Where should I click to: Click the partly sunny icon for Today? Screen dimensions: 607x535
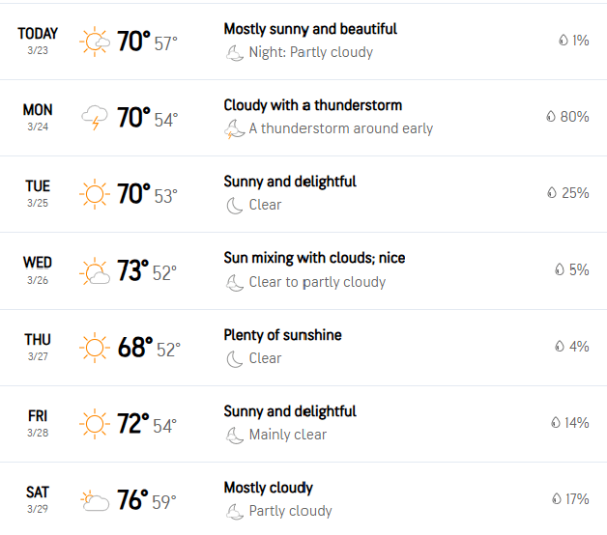coord(95,42)
